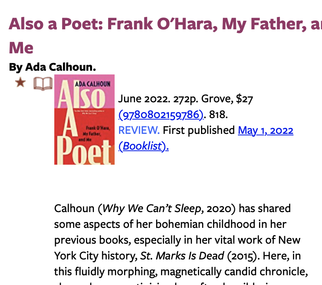
Task: Click the byline 'By Ada Calhoun.'
Action: (52, 67)
